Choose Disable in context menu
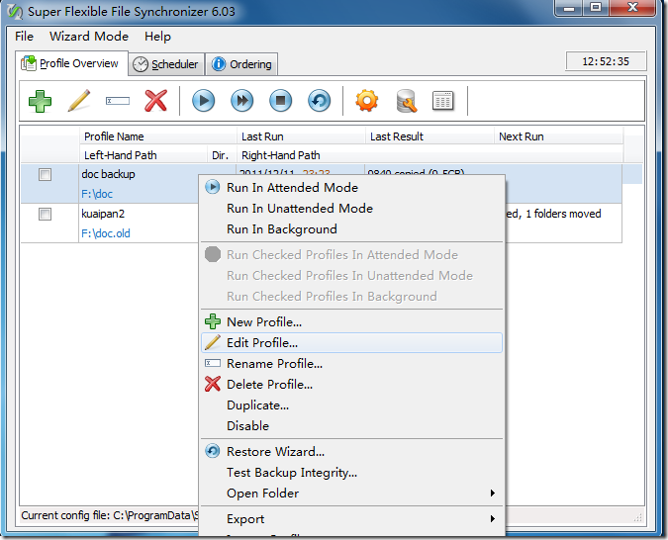Viewport: 668px width, 540px height. [352, 426]
